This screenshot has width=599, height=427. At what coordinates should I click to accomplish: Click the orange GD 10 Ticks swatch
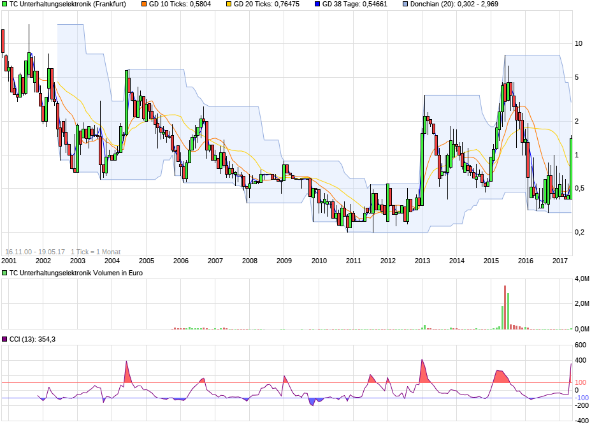pyautogui.click(x=143, y=4)
